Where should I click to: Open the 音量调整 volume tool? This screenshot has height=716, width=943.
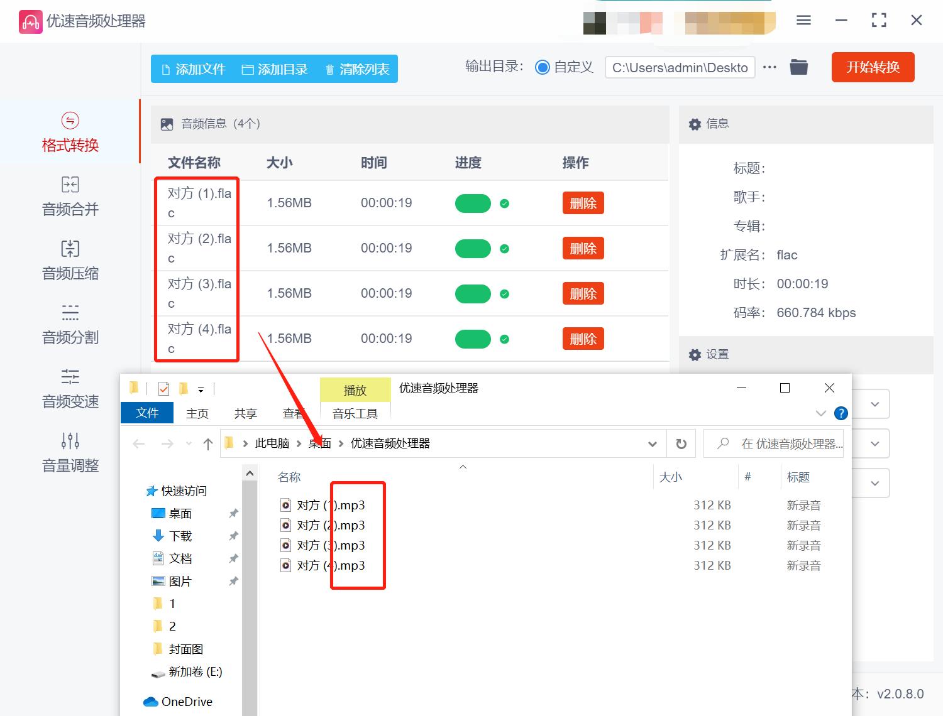[x=69, y=452]
